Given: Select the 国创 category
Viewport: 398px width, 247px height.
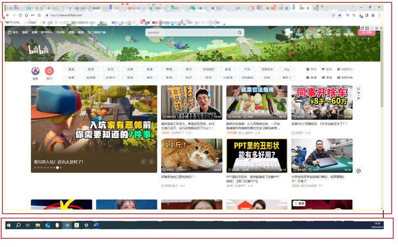Looking at the screenshot, I should click(91, 69).
